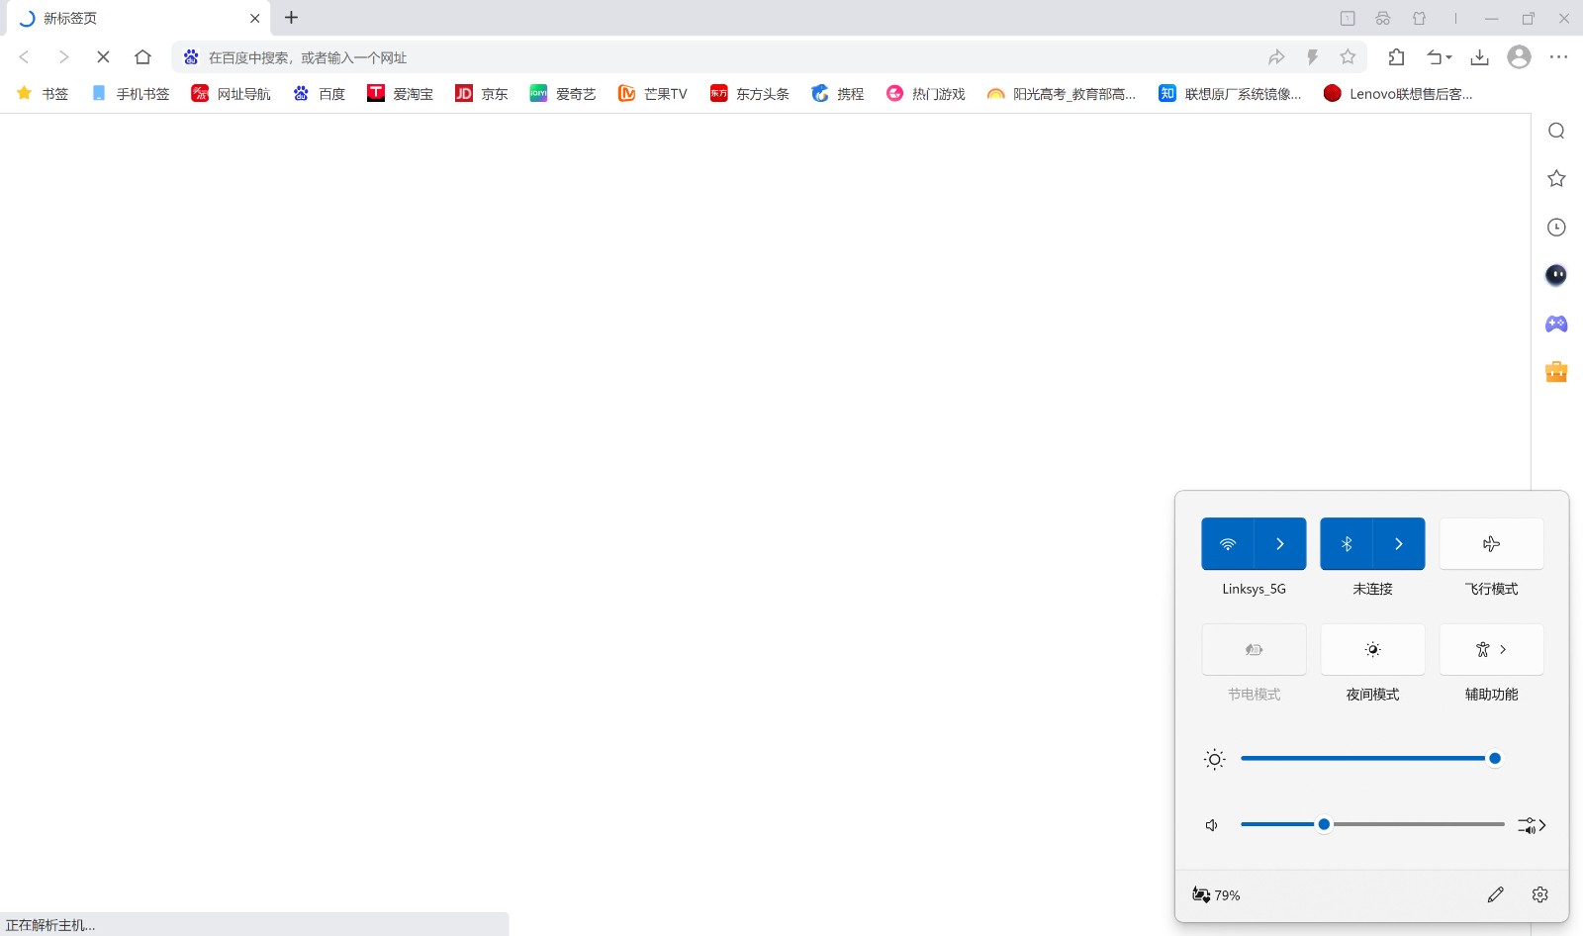Open the 阳光高考 bookmark
The height and width of the screenshot is (936, 1583).
coord(1061,93)
